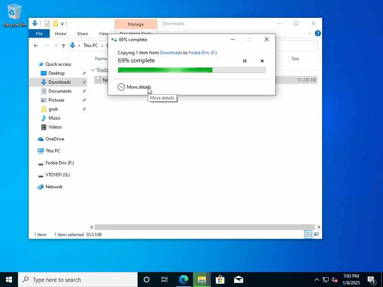This screenshot has width=383, height=287.
Task: Select Network in the navigation pane
Action: click(54, 187)
